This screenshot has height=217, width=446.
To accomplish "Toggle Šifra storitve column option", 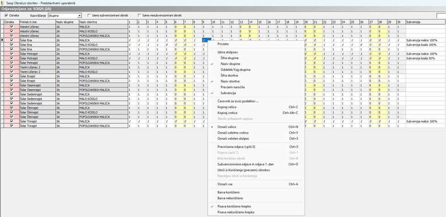I will [229, 76].
